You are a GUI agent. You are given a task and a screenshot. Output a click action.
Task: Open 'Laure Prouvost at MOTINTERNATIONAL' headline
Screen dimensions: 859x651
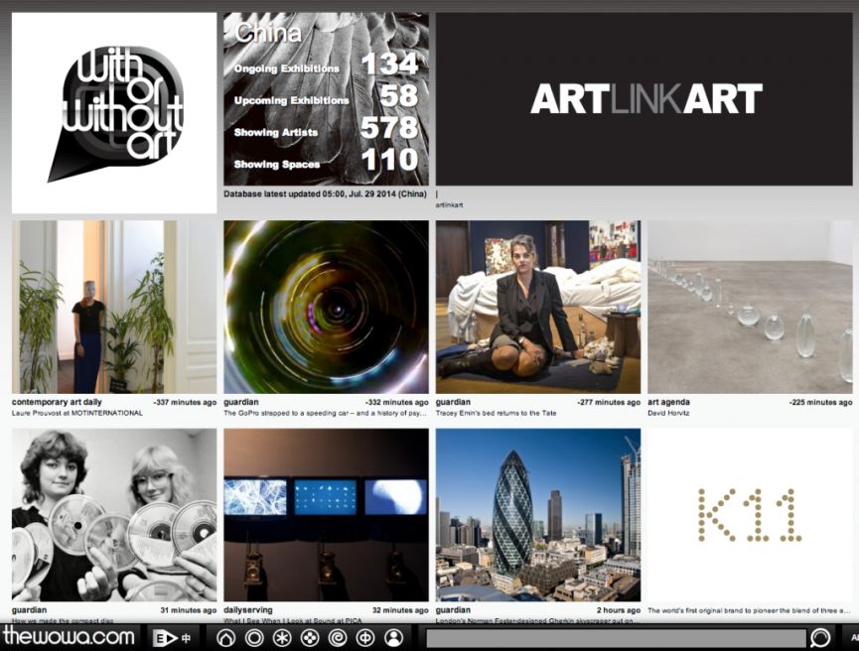pos(77,413)
